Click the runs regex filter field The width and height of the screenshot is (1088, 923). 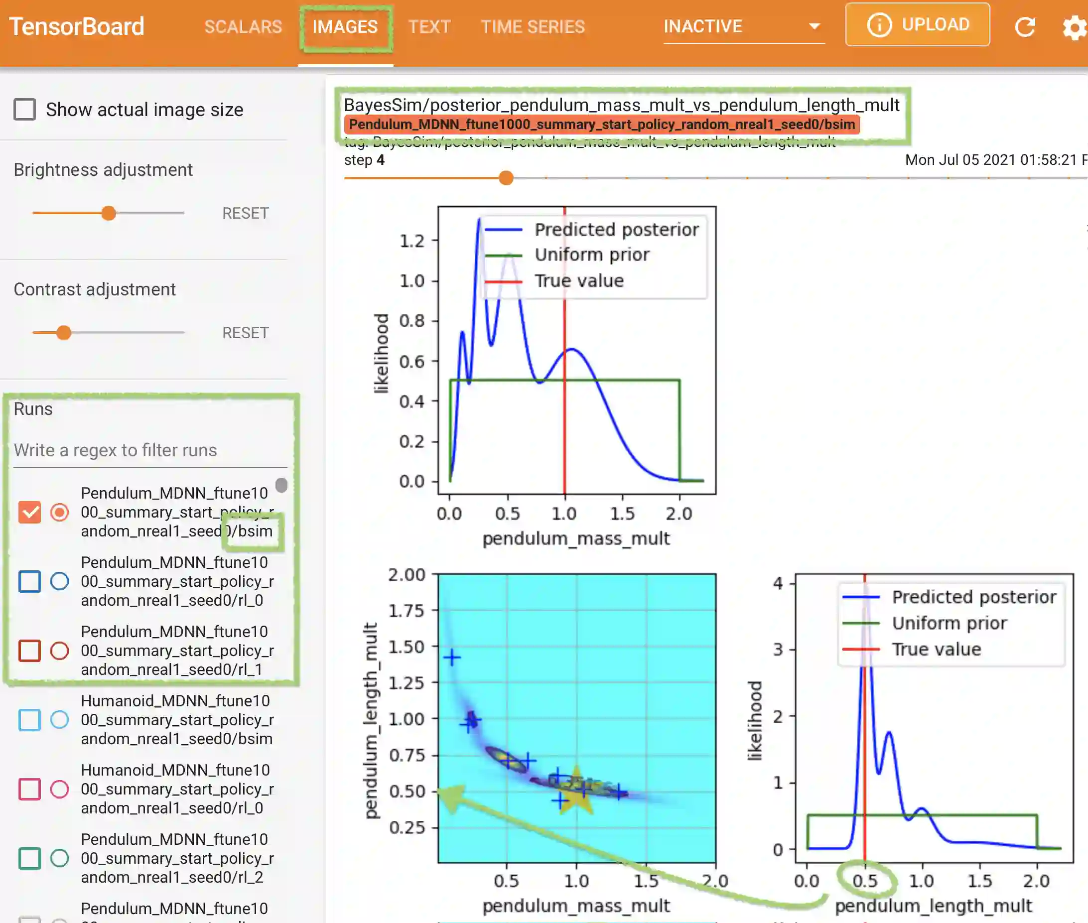pos(149,450)
